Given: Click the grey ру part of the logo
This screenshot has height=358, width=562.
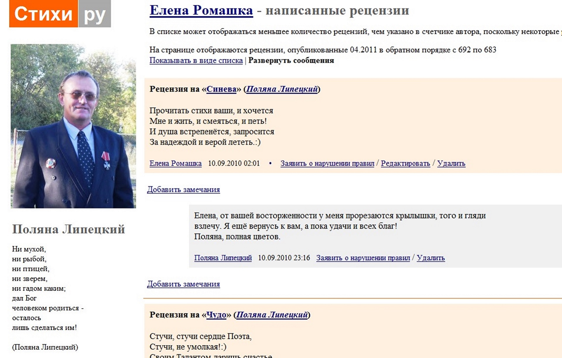Looking at the screenshot, I should [95, 14].
